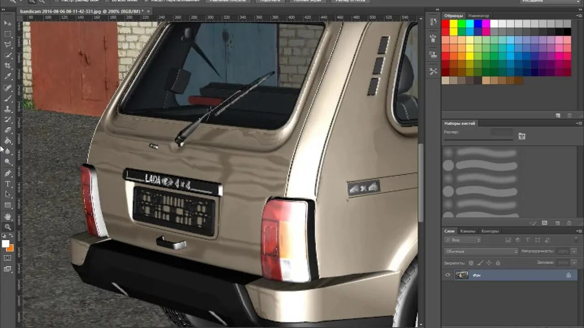This screenshot has height=328, width=584.
Task: Open the brush presets panel menu
Action: (x=579, y=123)
